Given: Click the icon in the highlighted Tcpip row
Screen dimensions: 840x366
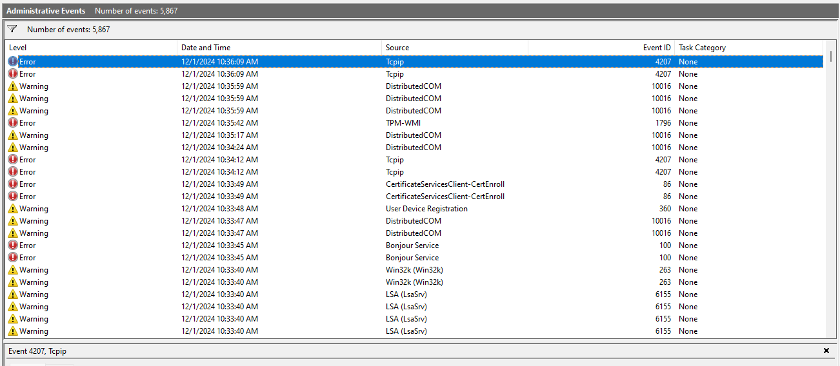Looking at the screenshot, I should [13, 62].
